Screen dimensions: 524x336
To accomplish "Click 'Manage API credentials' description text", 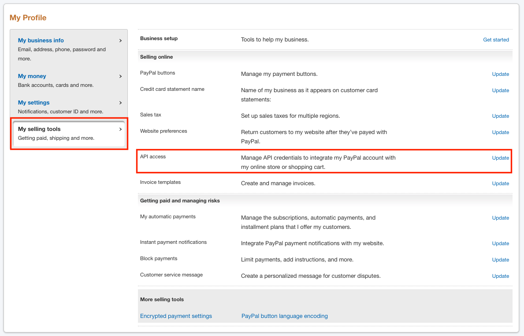I will click(318, 162).
